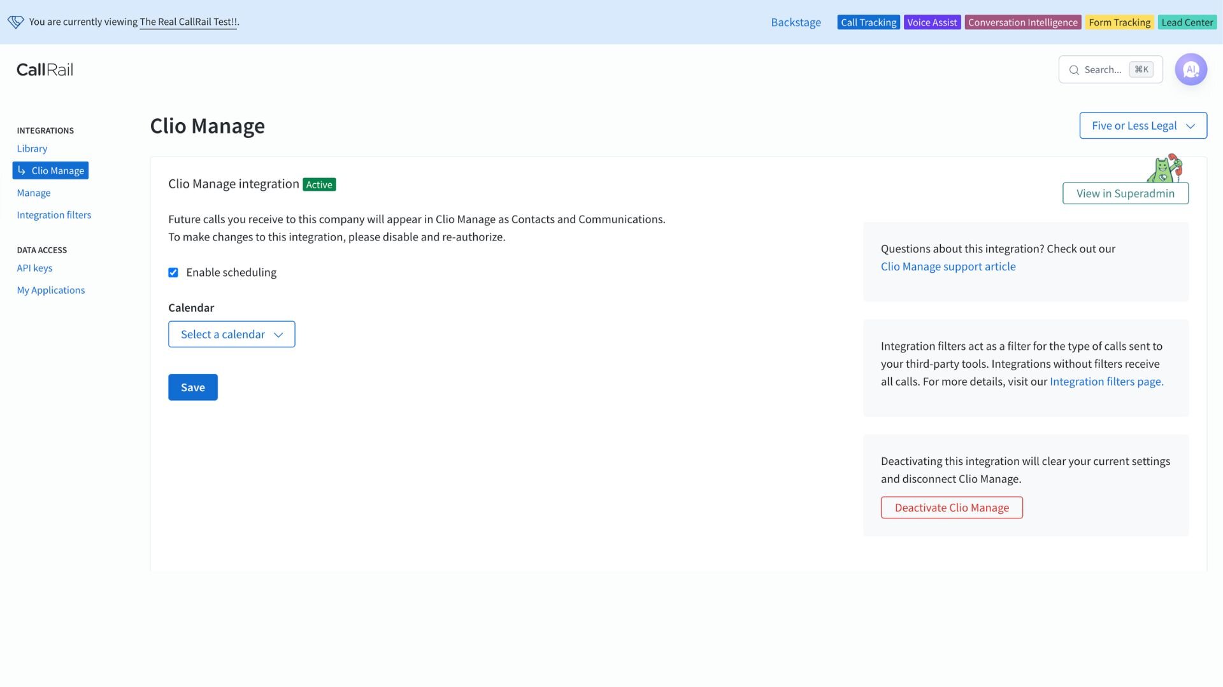Image resolution: width=1223 pixels, height=687 pixels.
Task: Click the View in Superadmin button
Action: [1125, 193]
